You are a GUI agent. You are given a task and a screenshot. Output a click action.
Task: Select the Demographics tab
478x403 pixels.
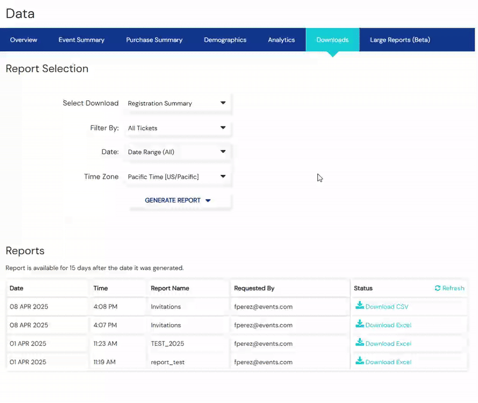[x=225, y=40]
